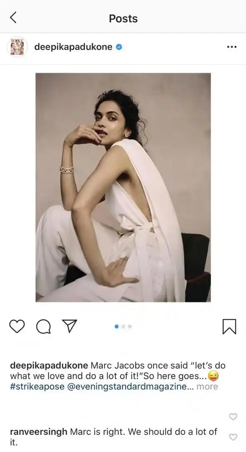Select the second carousel dot indicator
Image resolution: width=246 pixels, height=452 pixels.
tap(123, 327)
